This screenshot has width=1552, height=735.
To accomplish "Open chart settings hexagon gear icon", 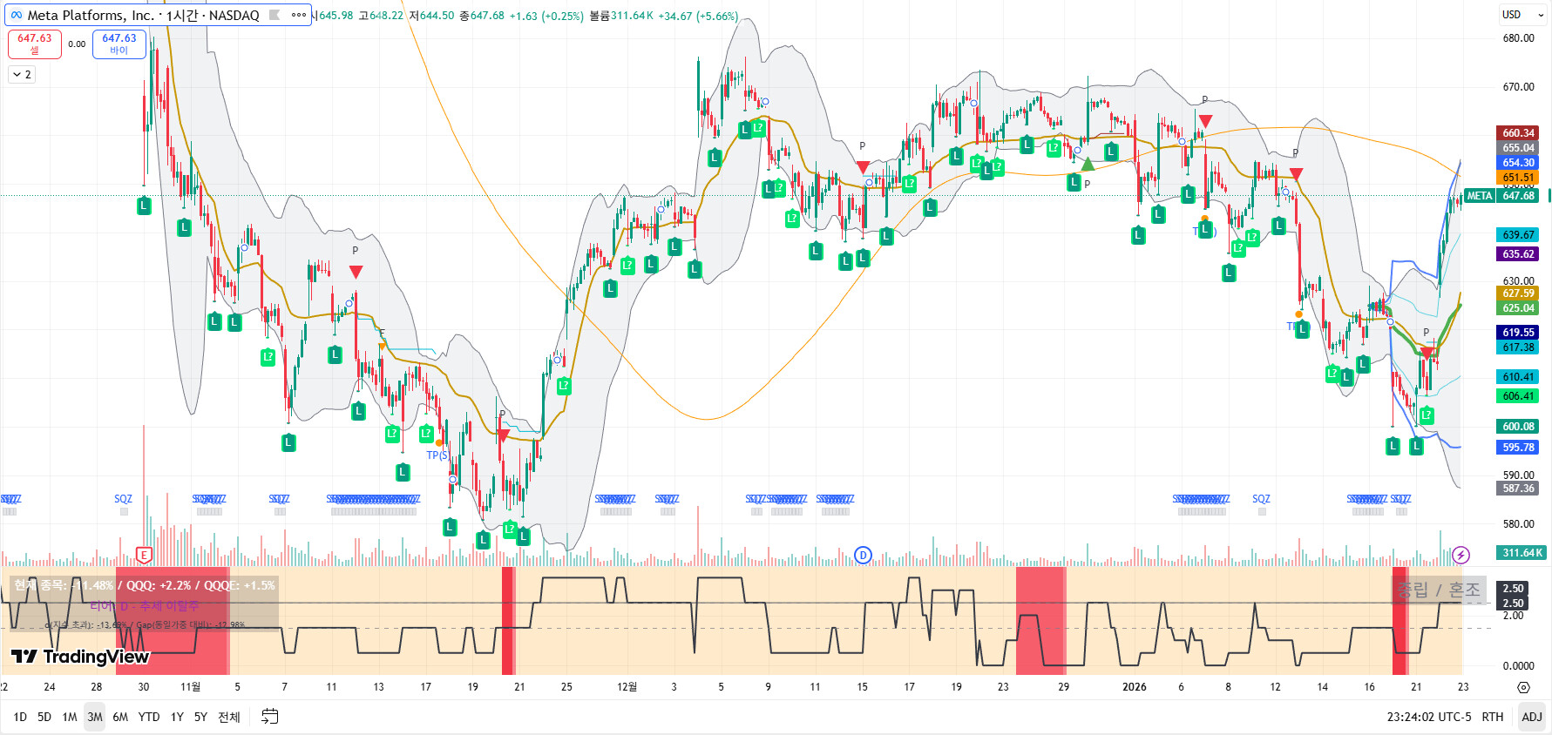I will click(1523, 687).
